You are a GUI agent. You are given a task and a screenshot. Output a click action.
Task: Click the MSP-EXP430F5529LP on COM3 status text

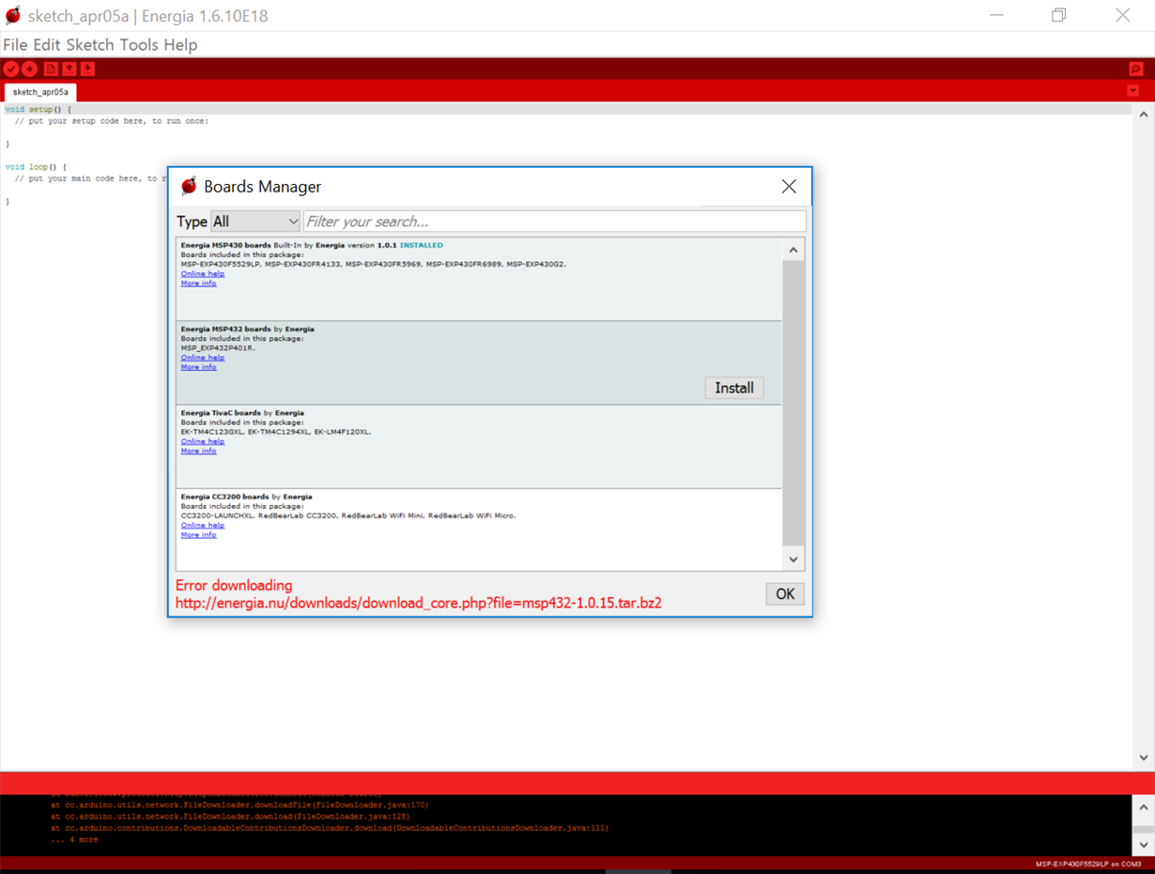coord(1088,864)
